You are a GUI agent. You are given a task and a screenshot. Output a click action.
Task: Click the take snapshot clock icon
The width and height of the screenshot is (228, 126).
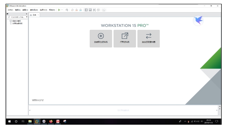click(x=72, y=10)
